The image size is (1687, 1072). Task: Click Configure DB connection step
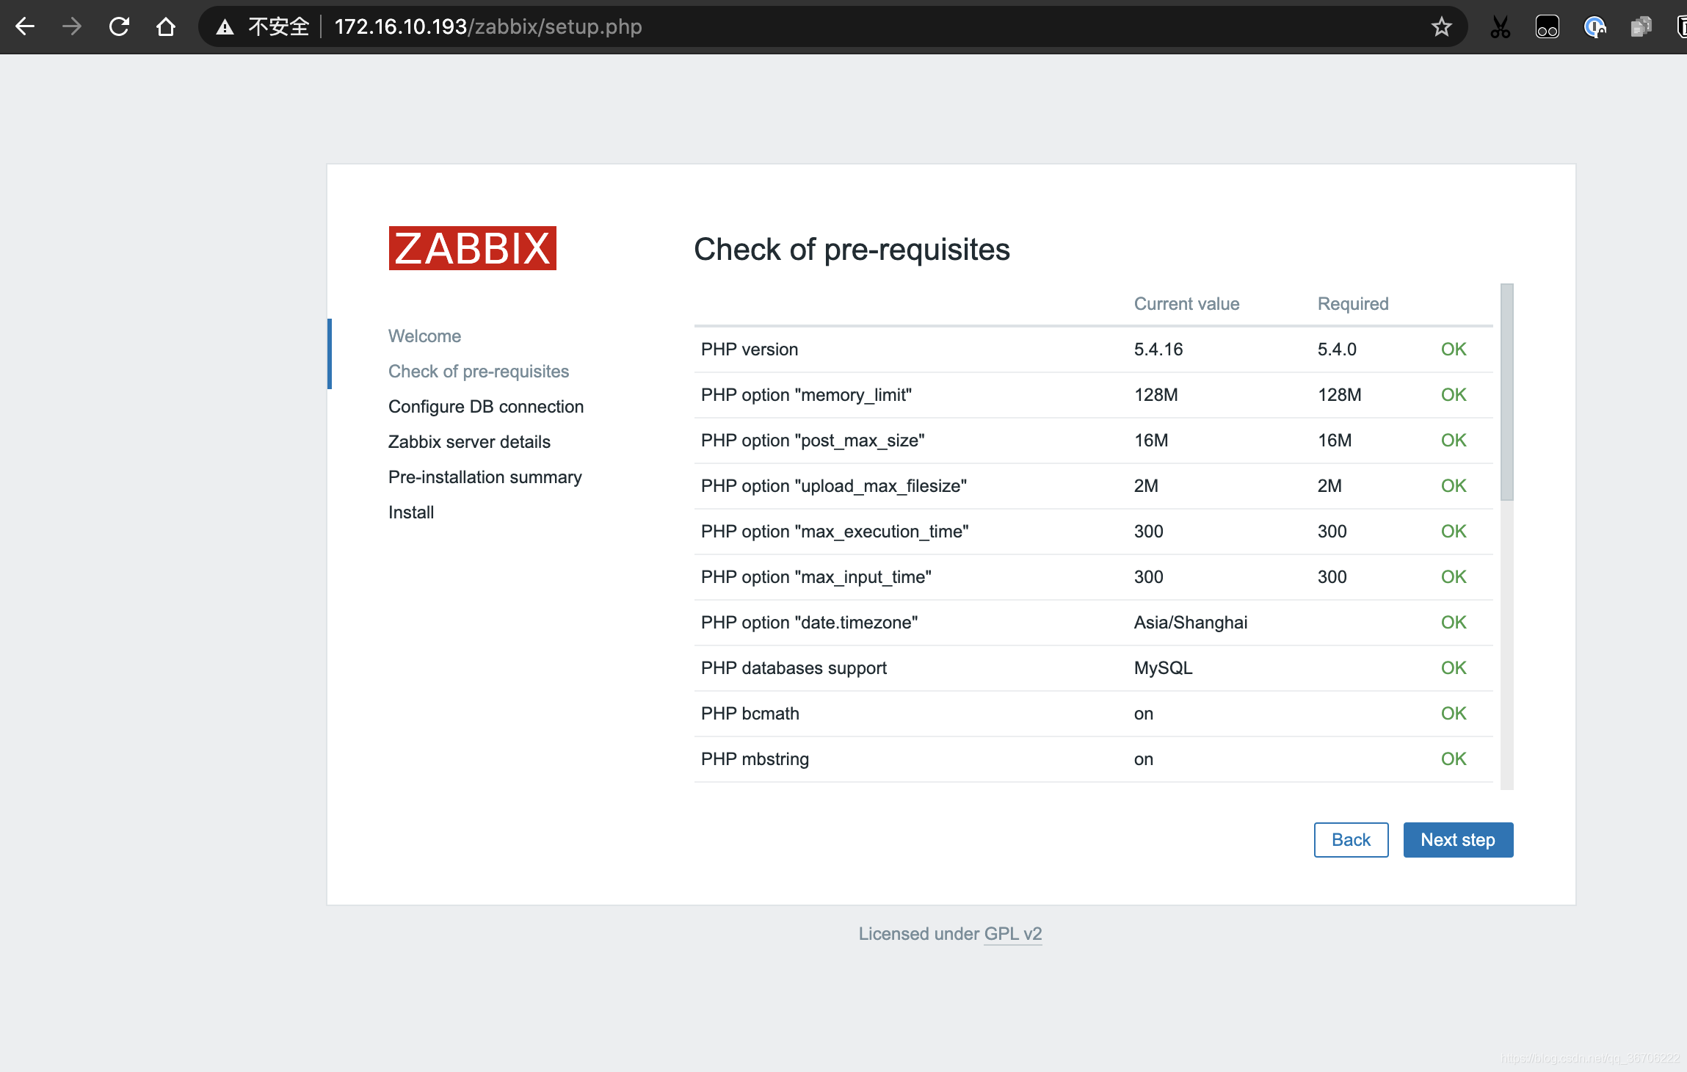486,407
